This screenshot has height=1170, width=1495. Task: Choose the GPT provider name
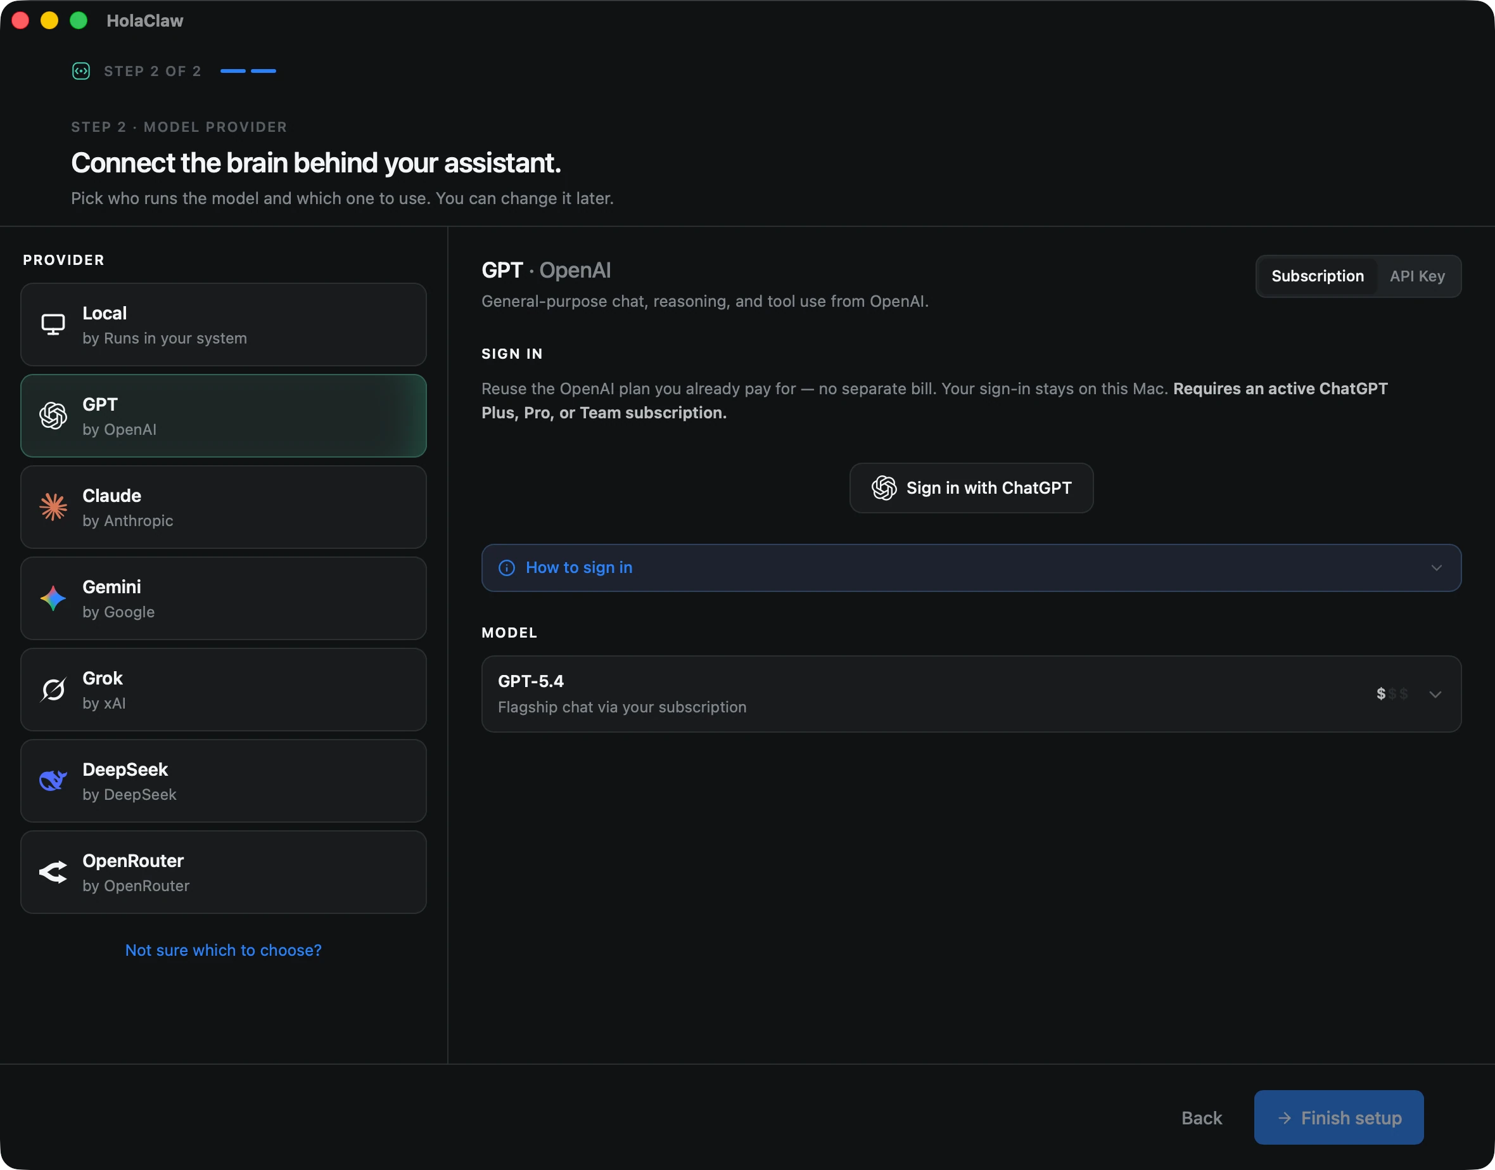100,404
